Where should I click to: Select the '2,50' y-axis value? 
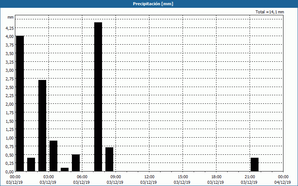point(10,87)
